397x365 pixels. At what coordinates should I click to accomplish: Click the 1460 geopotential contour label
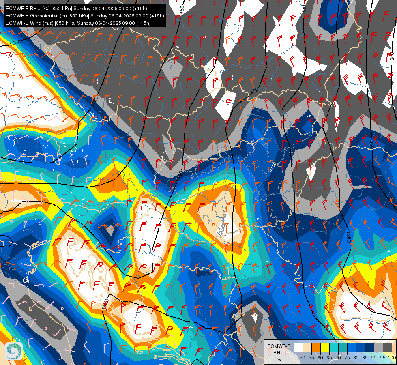point(182,10)
